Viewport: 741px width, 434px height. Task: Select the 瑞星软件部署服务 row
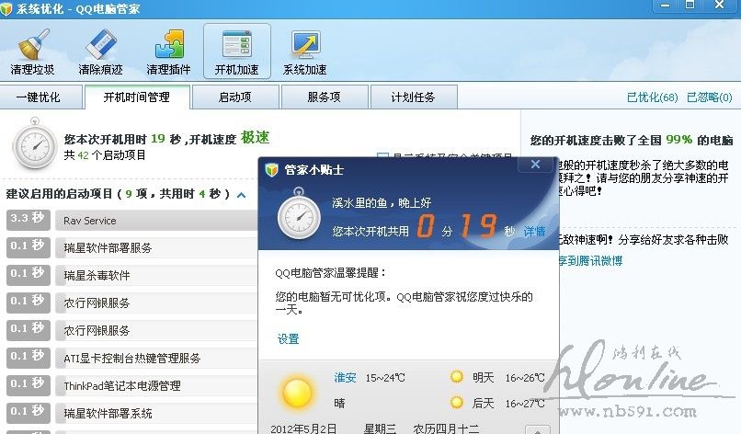click(x=156, y=248)
